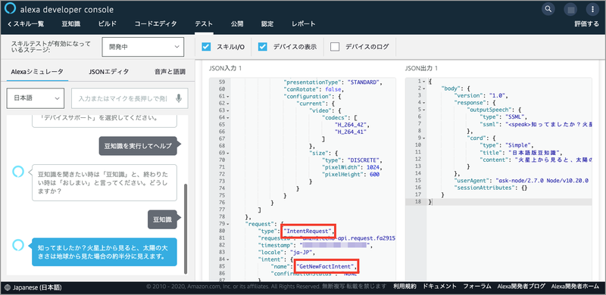Click Alexa ring avatar beside help response
Viewport: 606px width, 295px height.
(17, 172)
